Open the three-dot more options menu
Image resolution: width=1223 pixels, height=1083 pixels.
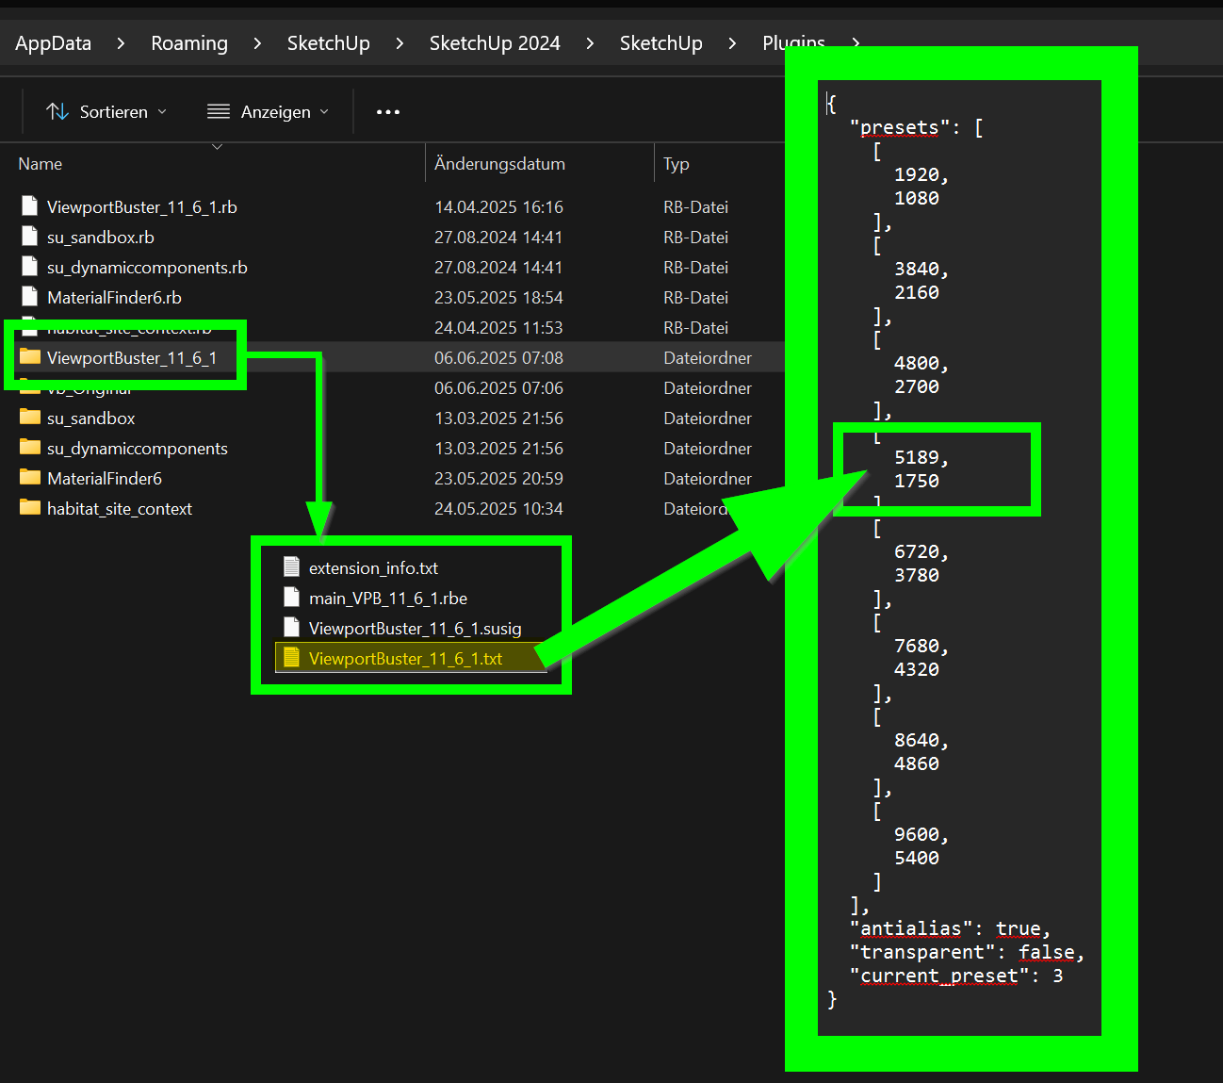pyautogui.click(x=387, y=111)
